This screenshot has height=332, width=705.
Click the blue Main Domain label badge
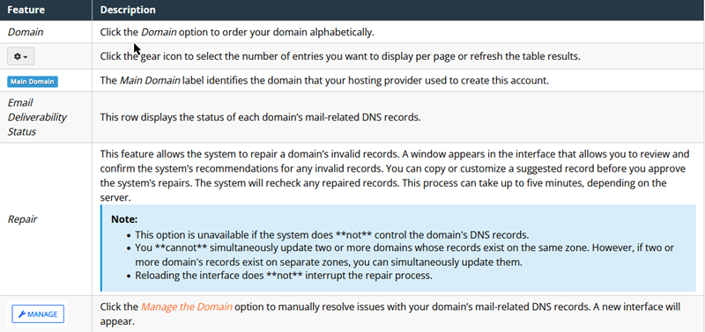(x=33, y=82)
